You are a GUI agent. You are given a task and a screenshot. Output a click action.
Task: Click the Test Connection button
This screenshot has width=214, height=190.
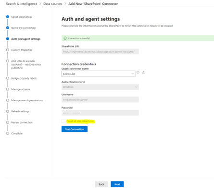75,129
